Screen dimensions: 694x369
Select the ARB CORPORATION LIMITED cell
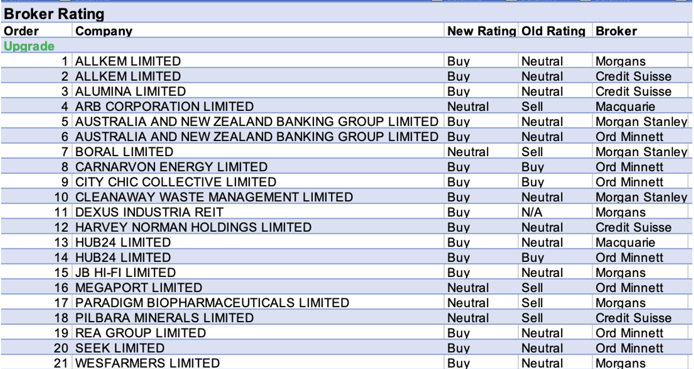(x=164, y=107)
